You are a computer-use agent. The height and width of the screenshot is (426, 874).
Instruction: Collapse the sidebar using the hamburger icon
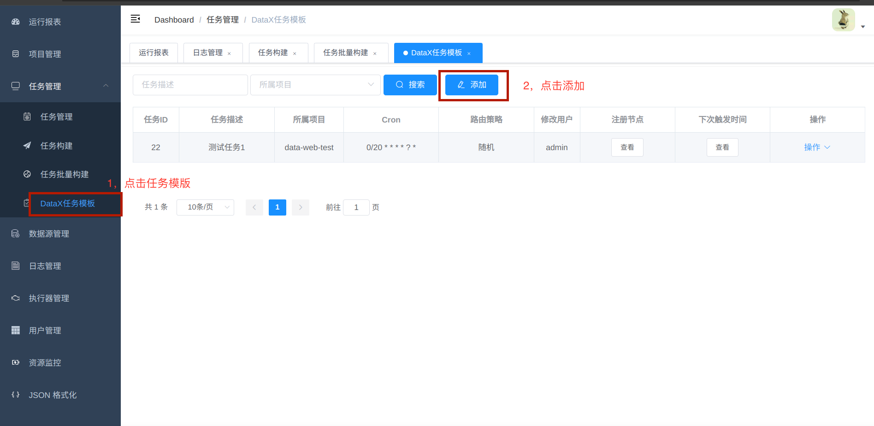pos(135,19)
